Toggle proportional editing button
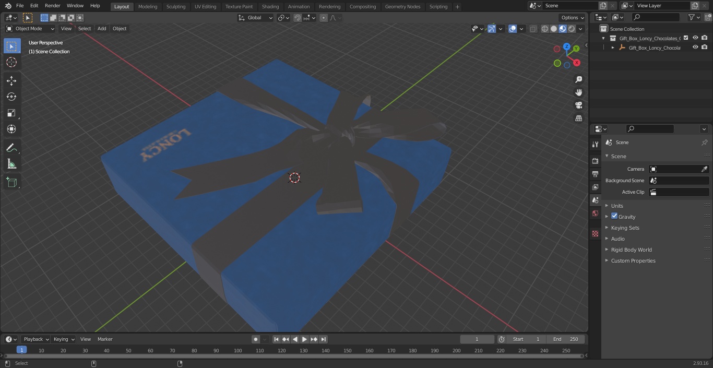Image resolution: width=713 pixels, height=368 pixels. tap(324, 18)
